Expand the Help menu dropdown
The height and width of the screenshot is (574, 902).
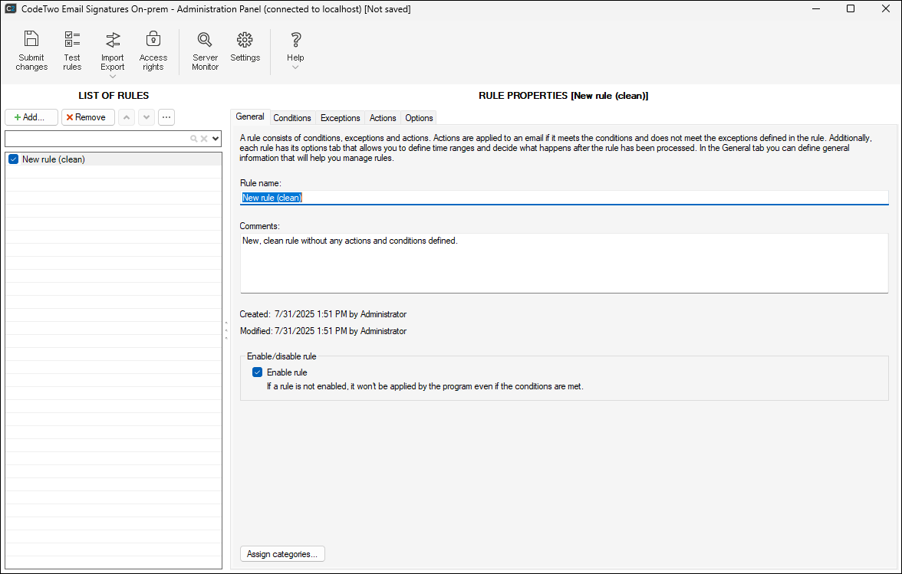click(295, 67)
